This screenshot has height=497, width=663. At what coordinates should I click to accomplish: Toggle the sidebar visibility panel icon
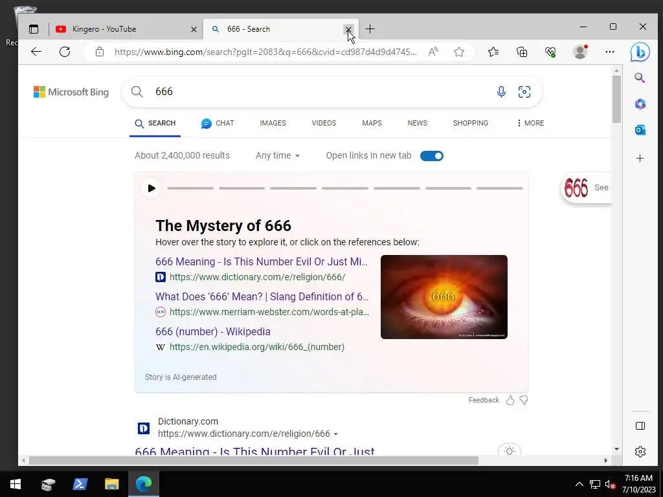coord(640,426)
